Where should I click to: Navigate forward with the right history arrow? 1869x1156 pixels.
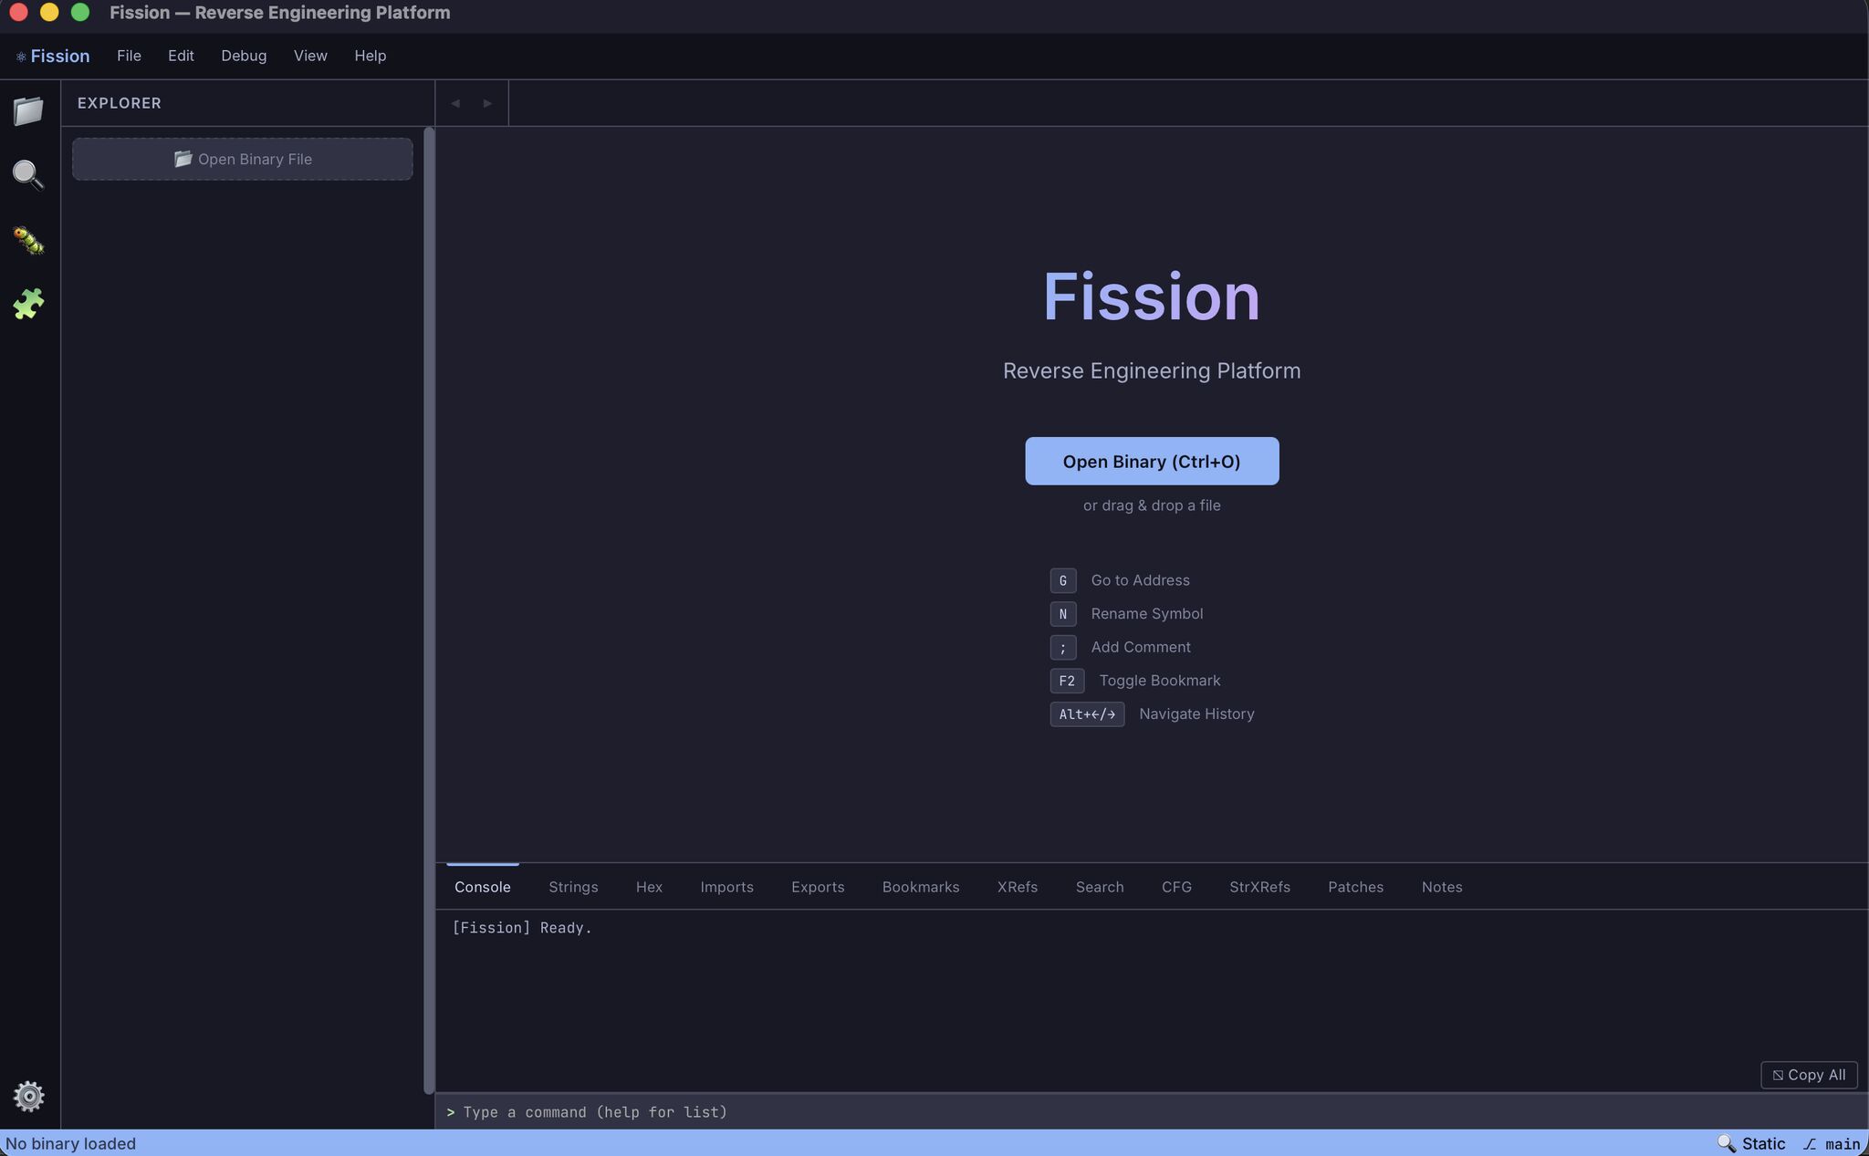[x=486, y=102]
